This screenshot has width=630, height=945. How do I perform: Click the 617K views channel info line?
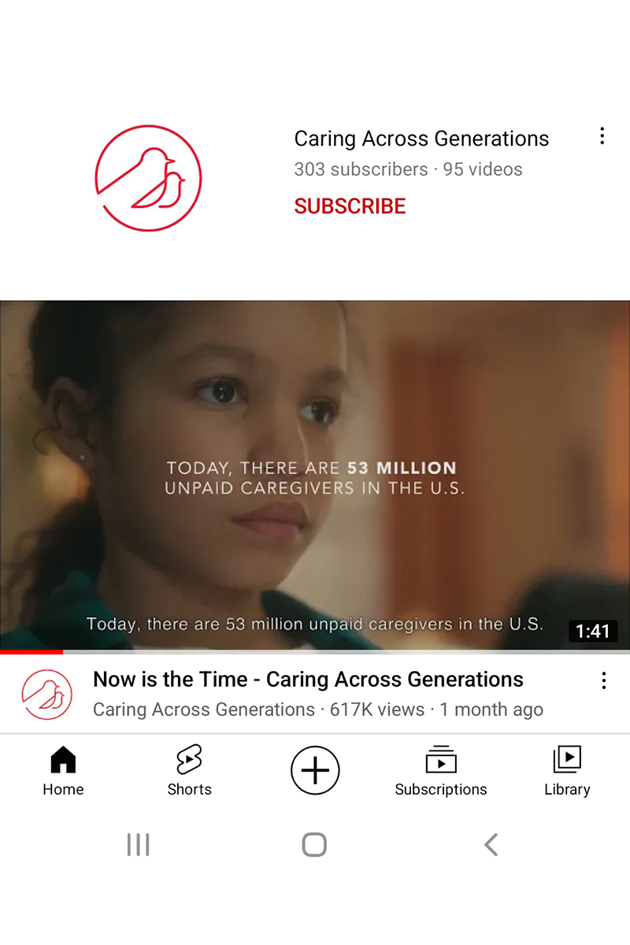point(318,710)
